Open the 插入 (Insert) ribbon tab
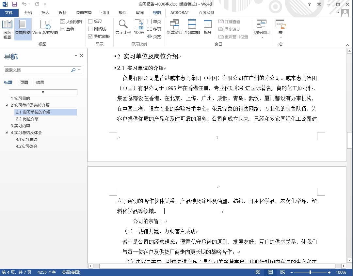 pos(45,13)
